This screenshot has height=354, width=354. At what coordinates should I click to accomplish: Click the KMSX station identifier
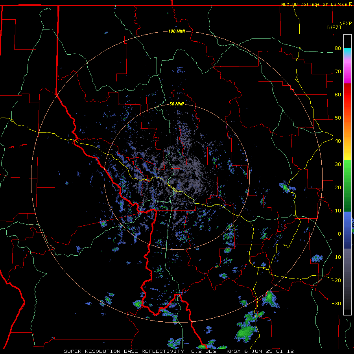click(x=233, y=351)
